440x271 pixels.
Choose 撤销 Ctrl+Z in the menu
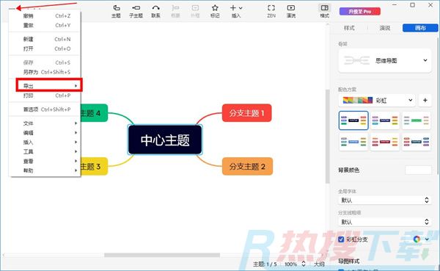pyautogui.click(x=45, y=16)
